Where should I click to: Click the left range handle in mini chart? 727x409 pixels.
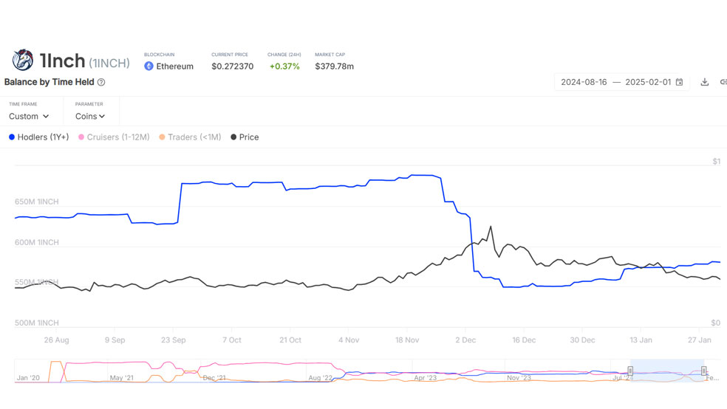pos(630,371)
